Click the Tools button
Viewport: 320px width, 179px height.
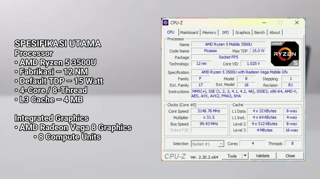[232, 156]
